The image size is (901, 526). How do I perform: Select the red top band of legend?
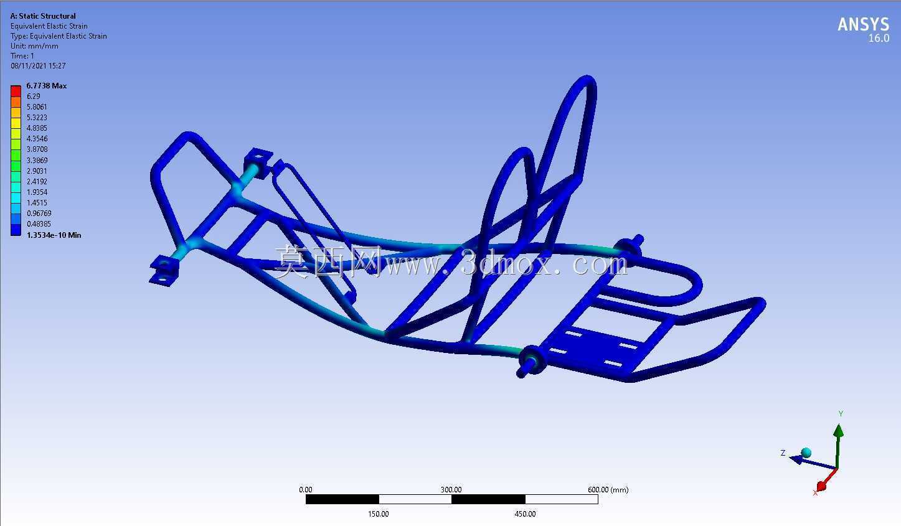(16, 91)
